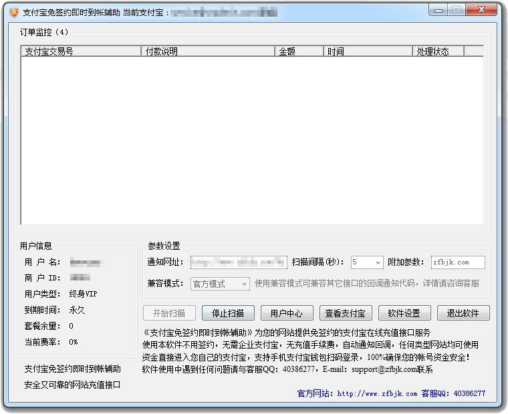Click the 参数设置 group label
Screen dimensions: 508x414
pyautogui.click(x=164, y=246)
